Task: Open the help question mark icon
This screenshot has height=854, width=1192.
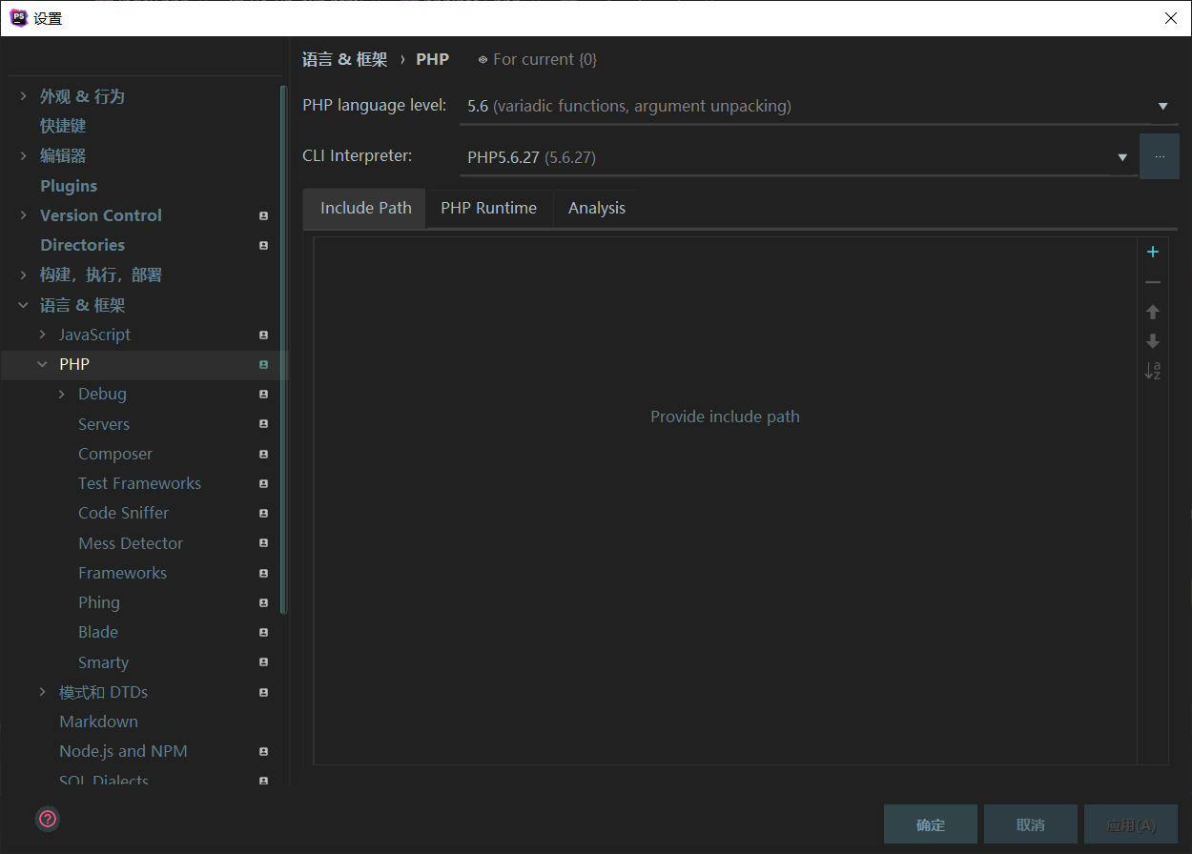Action: pyautogui.click(x=48, y=819)
